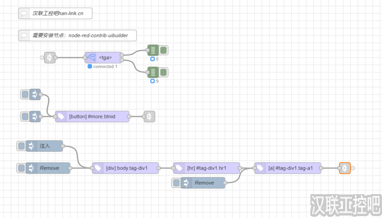Select the 汉联工控吧han-link.cn comment node
Screen dimensions: 382x218
(55, 13)
